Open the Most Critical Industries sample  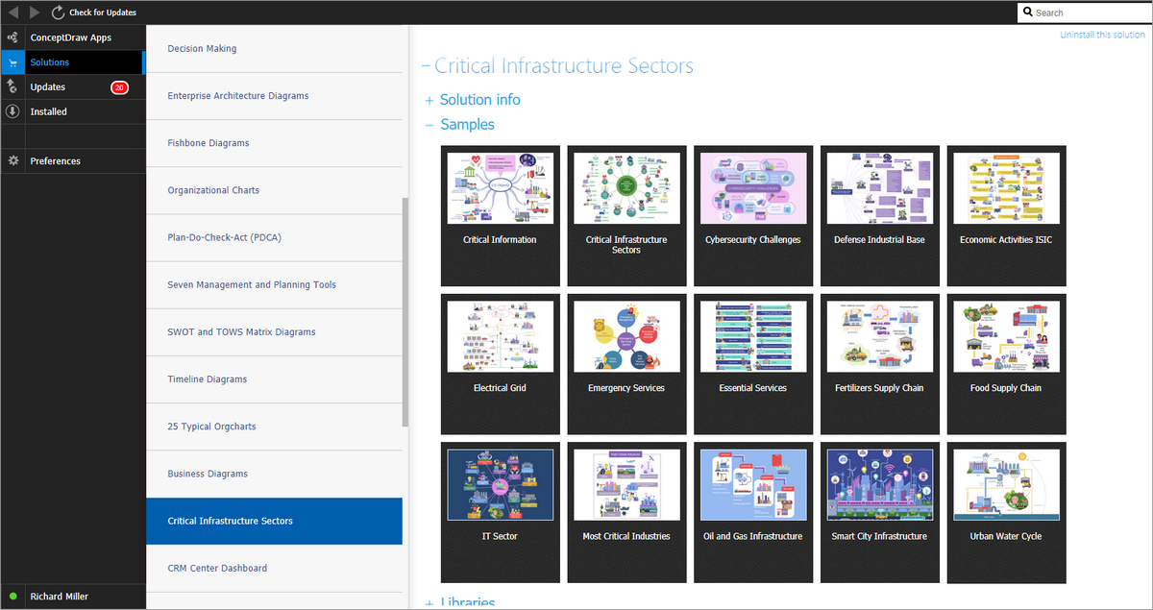point(626,512)
